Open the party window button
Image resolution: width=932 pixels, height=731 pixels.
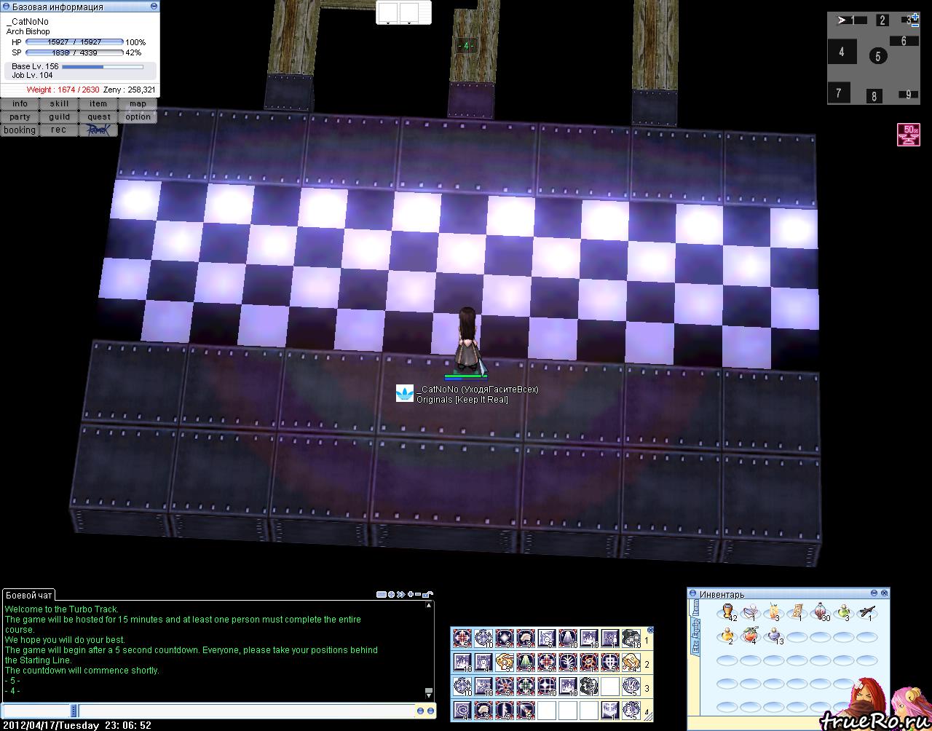[20, 116]
